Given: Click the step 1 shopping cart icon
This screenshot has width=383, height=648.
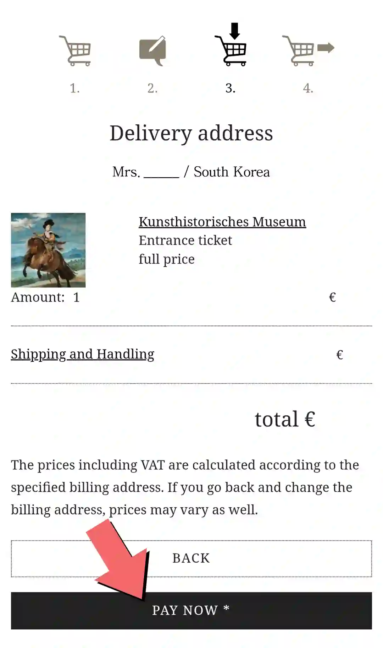Looking at the screenshot, I should pos(75,51).
